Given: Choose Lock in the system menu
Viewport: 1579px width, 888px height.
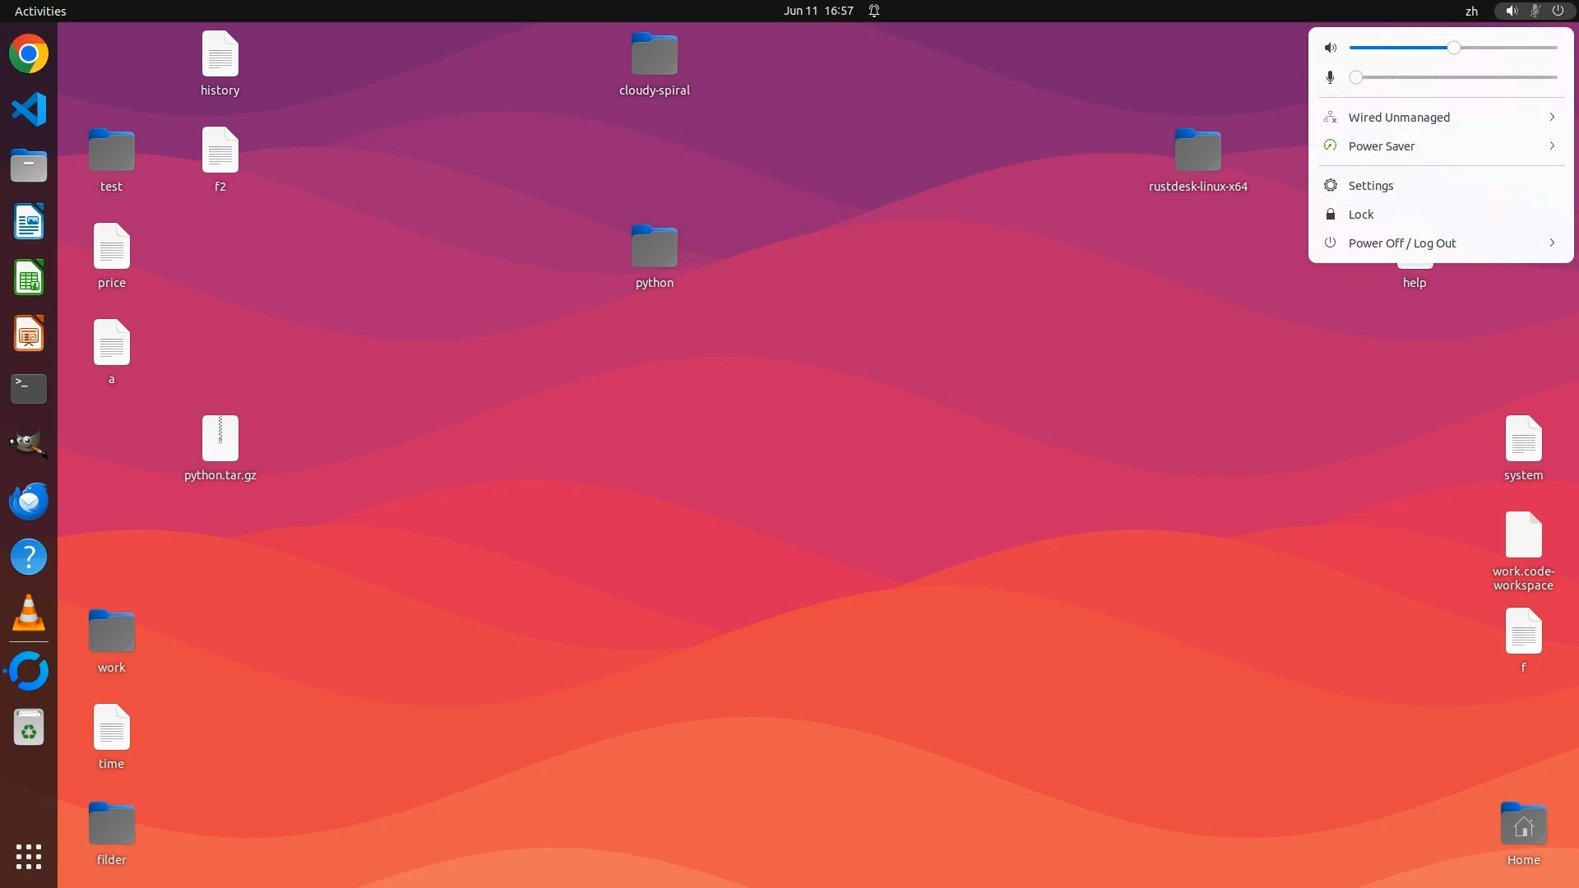Looking at the screenshot, I should (x=1361, y=215).
